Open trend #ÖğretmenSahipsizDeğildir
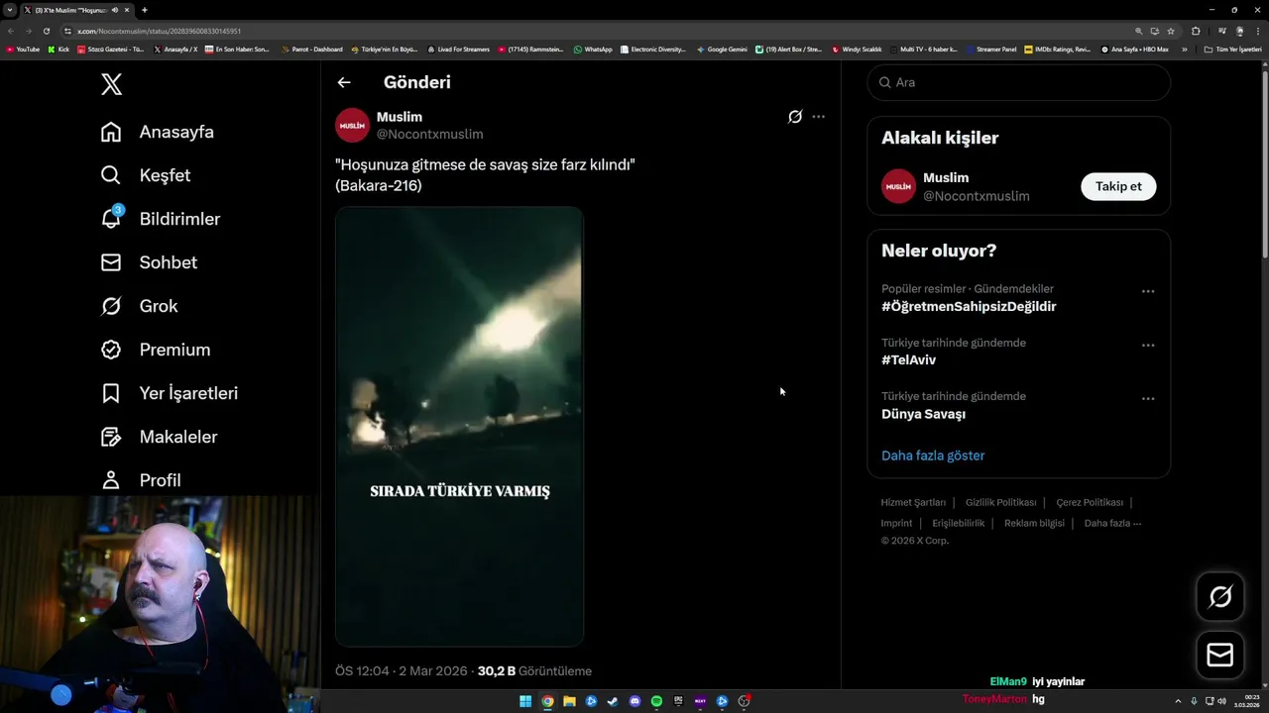Viewport: 1269px width, 713px height. (969, 307)
